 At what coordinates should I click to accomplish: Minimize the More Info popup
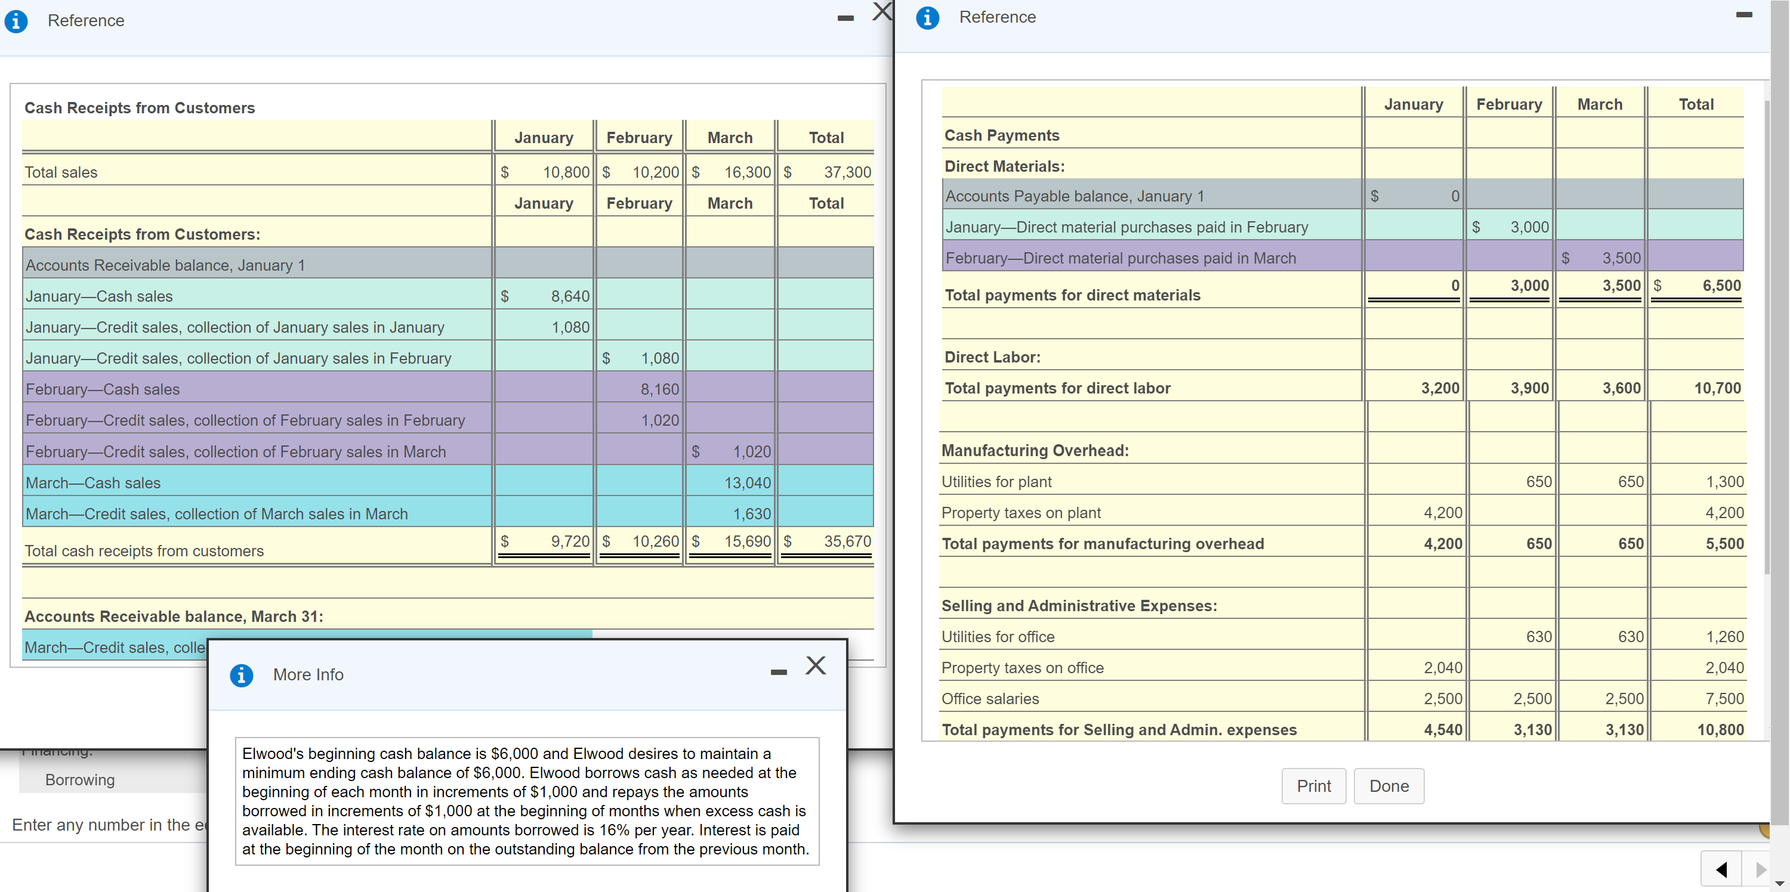(x=778, y=672)
